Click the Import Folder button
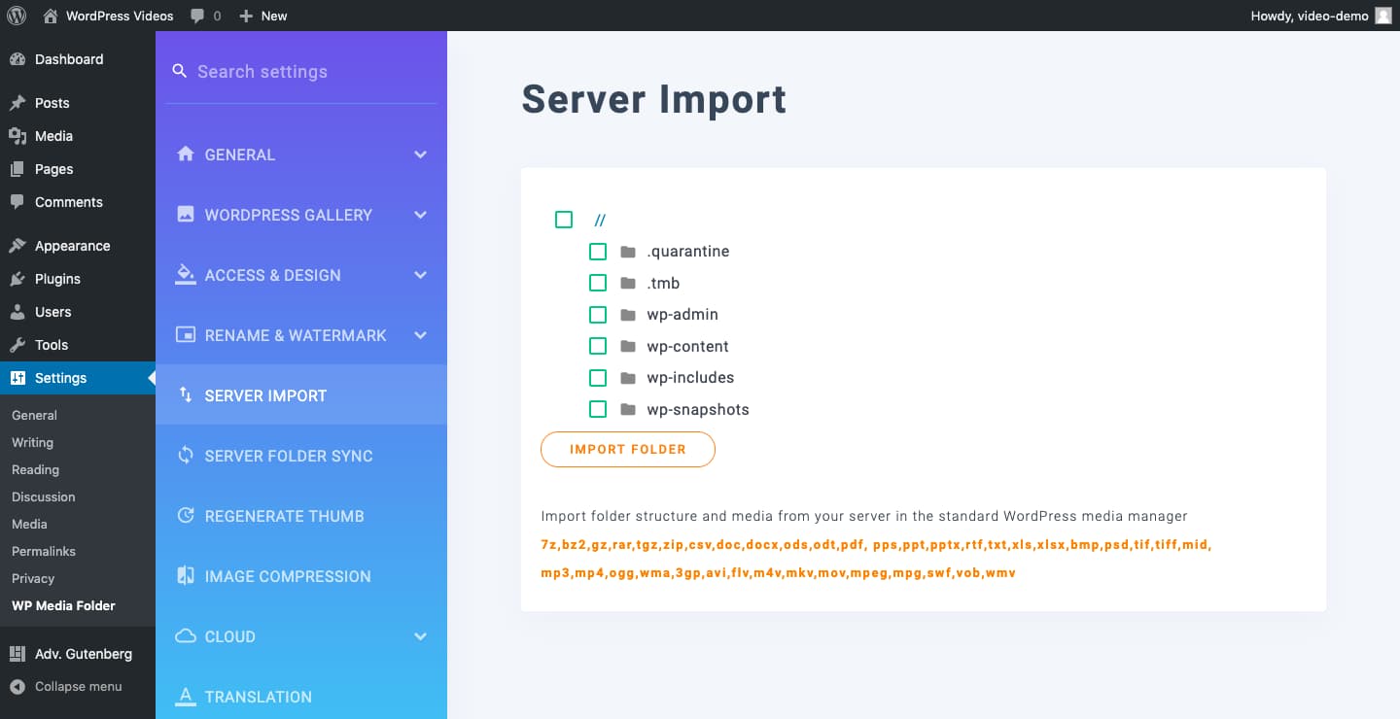 click(627, 449)
